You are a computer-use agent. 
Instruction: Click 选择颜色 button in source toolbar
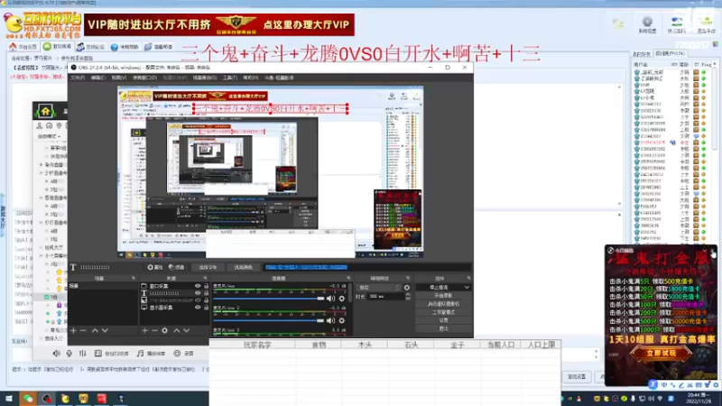click(243, 267)
